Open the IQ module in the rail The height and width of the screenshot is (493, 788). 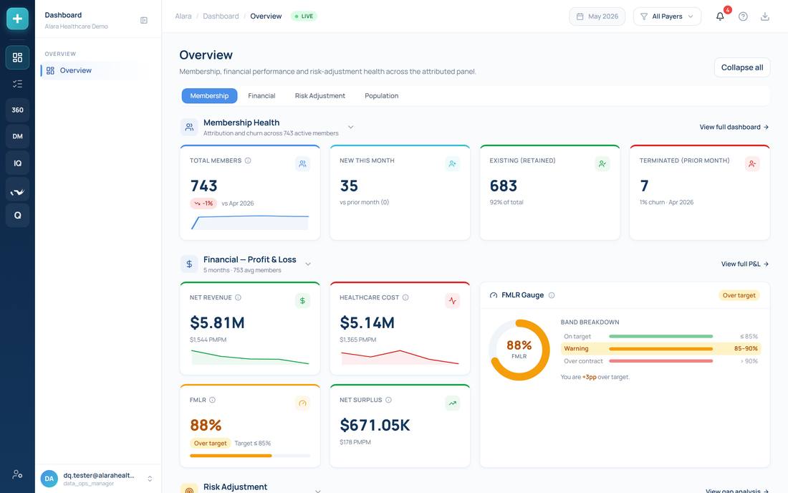pyautogui.click(x=18, y=163)
